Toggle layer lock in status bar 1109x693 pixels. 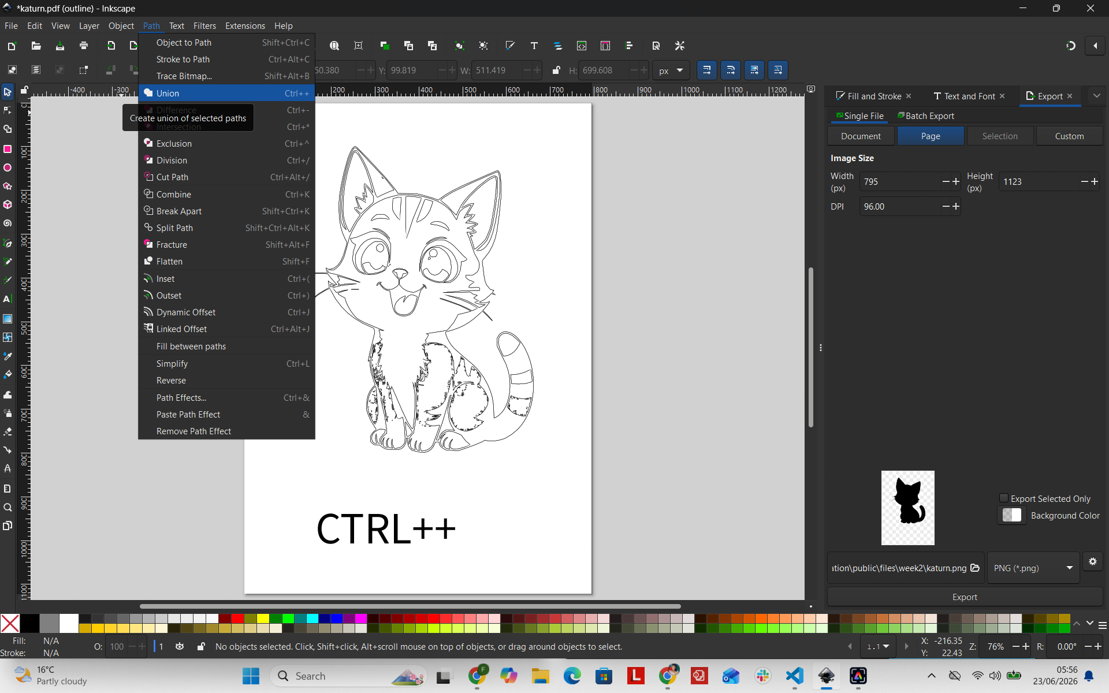click(200, 647)
